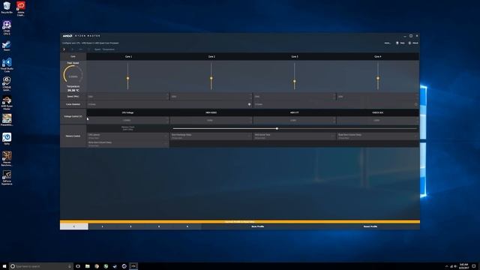The width and height of the screenshot is (480, 270).
Task: Click the Cortana microphone icon in search box
Action: 70,266
